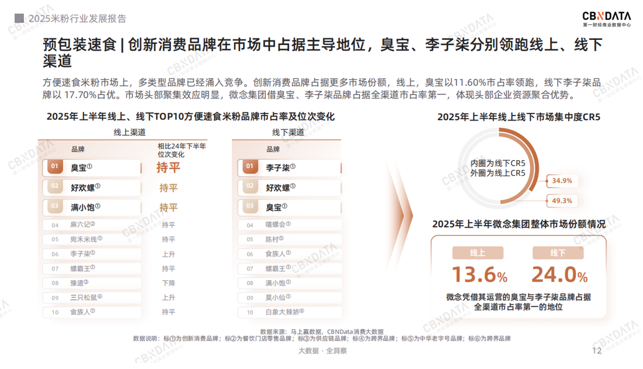Select the 线上 tag above 13.6%
Image resolution: width=643 pixels, height=369 pixels.
point(478,253)
